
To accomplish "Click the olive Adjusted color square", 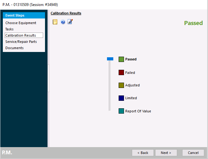I will coord(121,85).
